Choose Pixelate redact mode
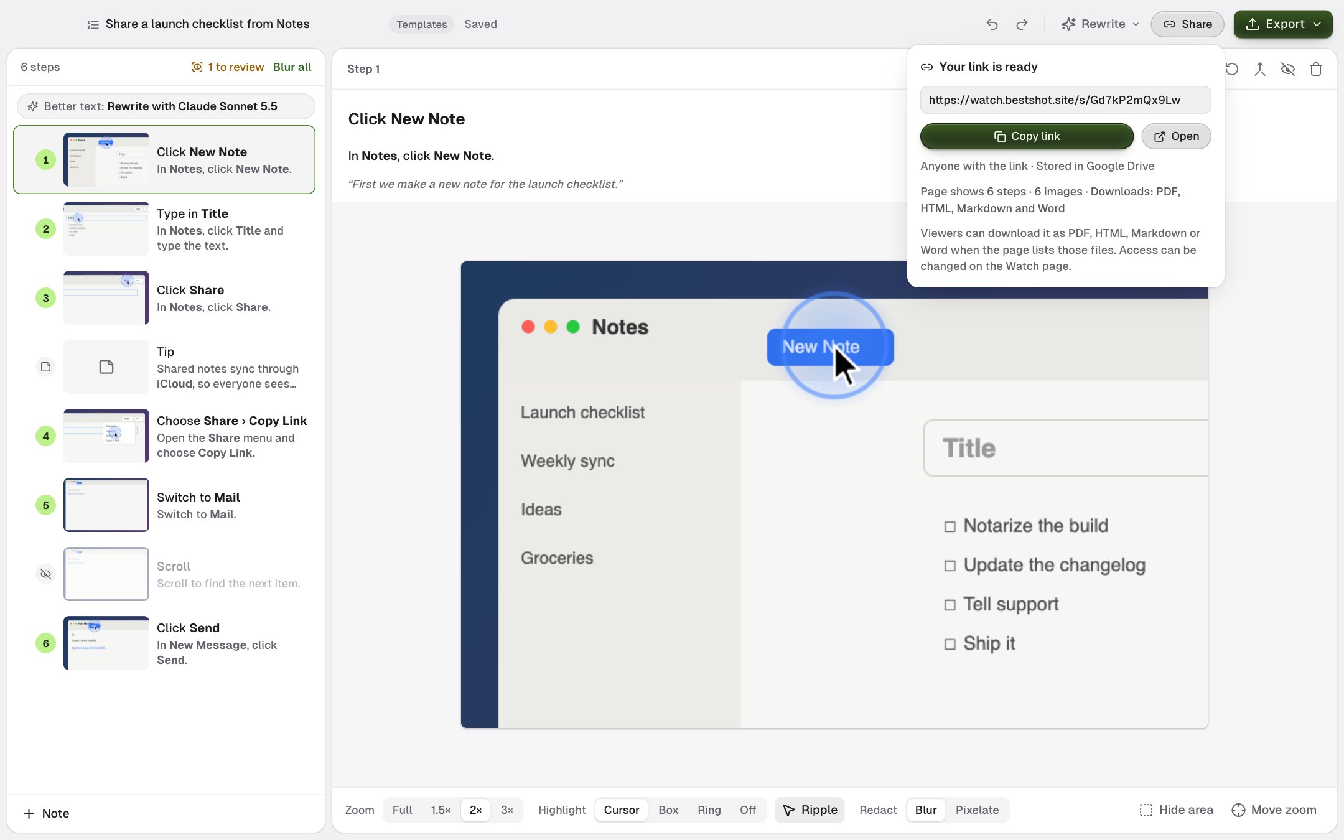Screen dimensions: 1344x840 pyautogui.click(x=977, y=810)
